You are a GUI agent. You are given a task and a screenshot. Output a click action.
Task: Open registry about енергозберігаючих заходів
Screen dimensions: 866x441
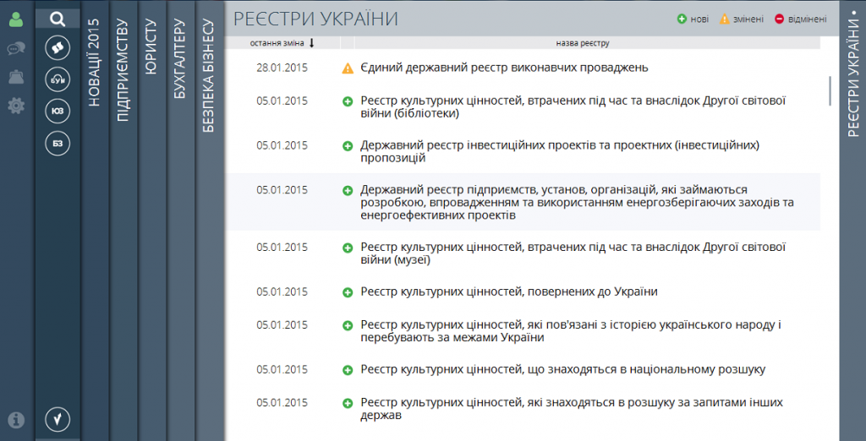pos(577,203)
